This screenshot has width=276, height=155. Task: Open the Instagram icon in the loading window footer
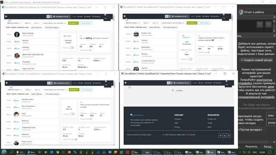[229, 136]
